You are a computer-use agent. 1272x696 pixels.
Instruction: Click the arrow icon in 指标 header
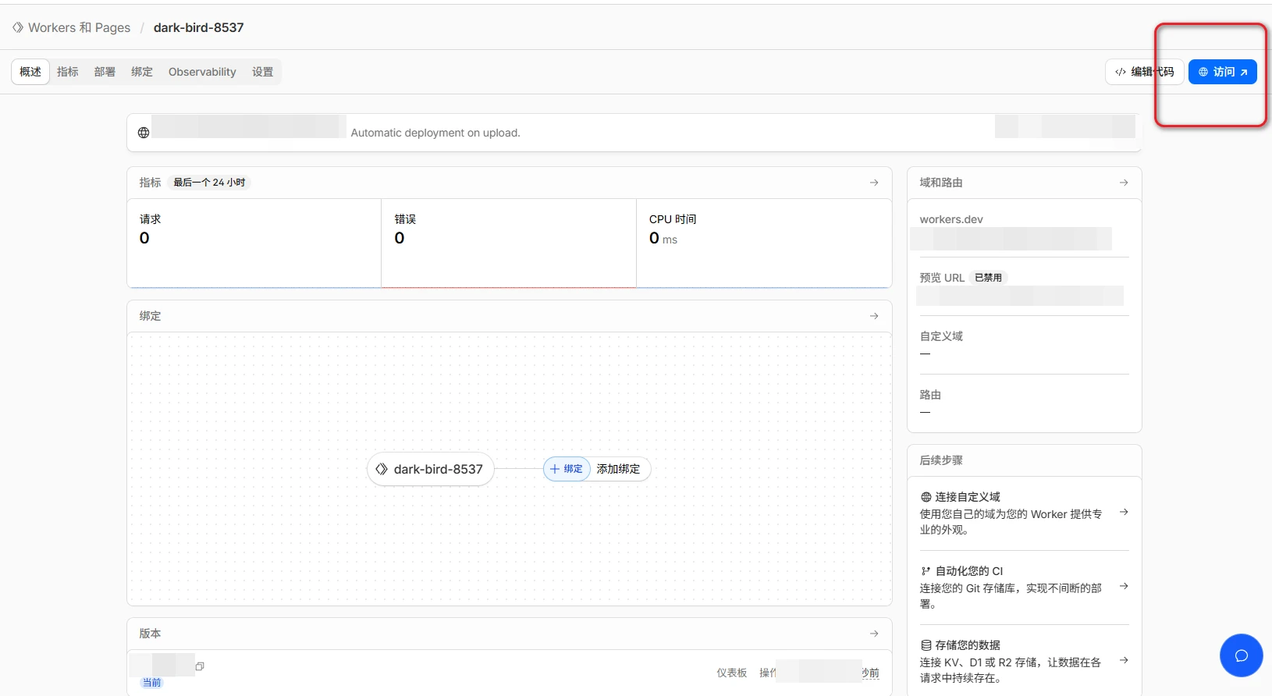point(874,183)
